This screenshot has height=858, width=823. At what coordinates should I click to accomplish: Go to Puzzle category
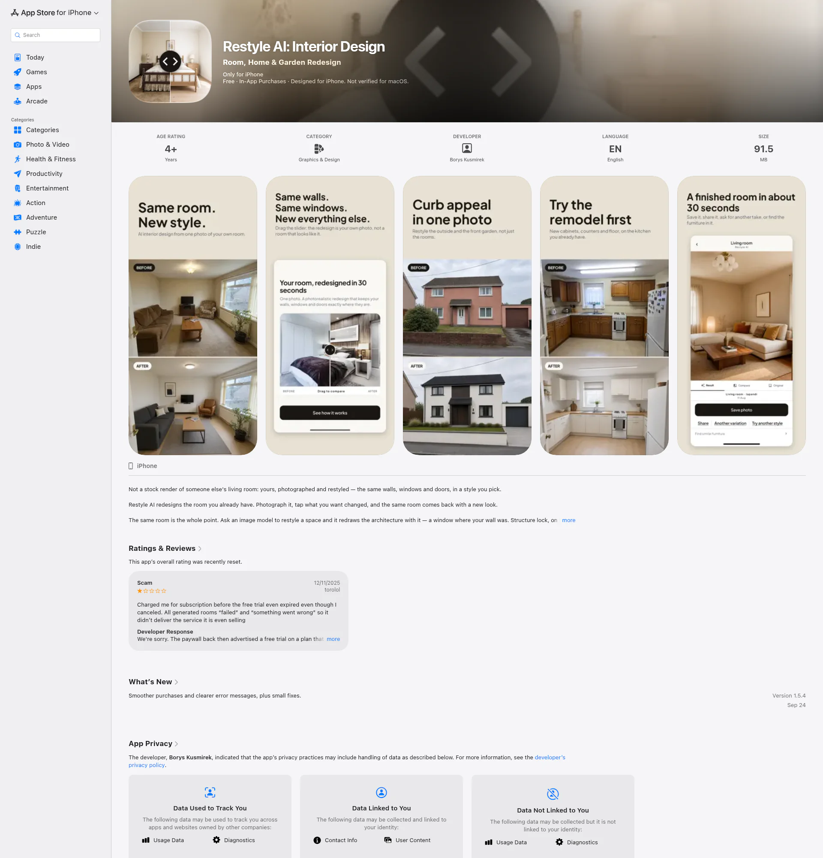click(x=36, y=232)
